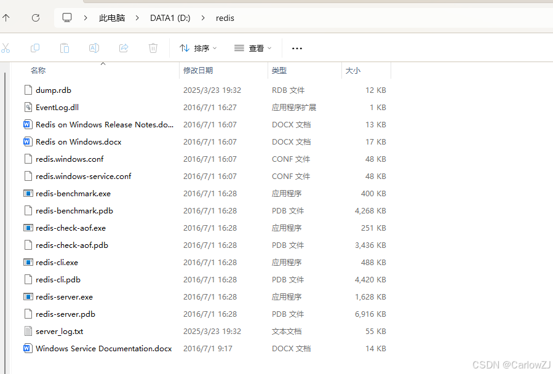Expand chevron after DATA1 (D:) in address bar
Viewport: 553px width, 374px height.
(x=203, y=18)
